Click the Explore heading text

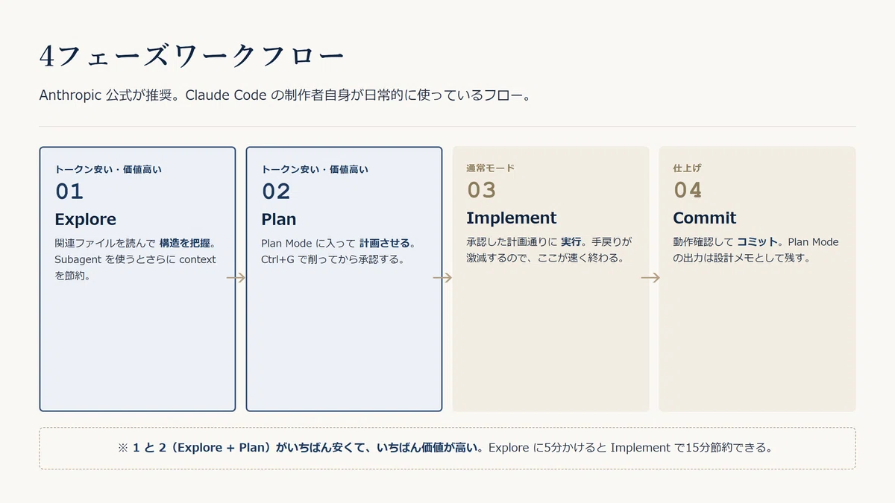(86, 220)
